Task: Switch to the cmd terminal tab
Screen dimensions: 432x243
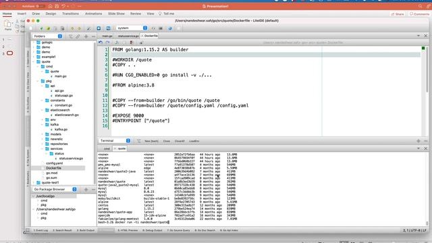Action: click(107, 148)
